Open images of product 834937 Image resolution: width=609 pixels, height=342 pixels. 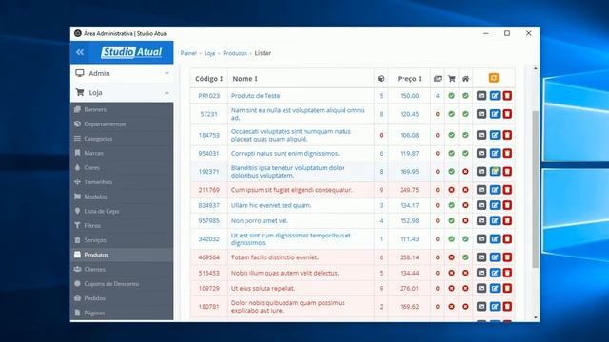(x=481, y=205)
